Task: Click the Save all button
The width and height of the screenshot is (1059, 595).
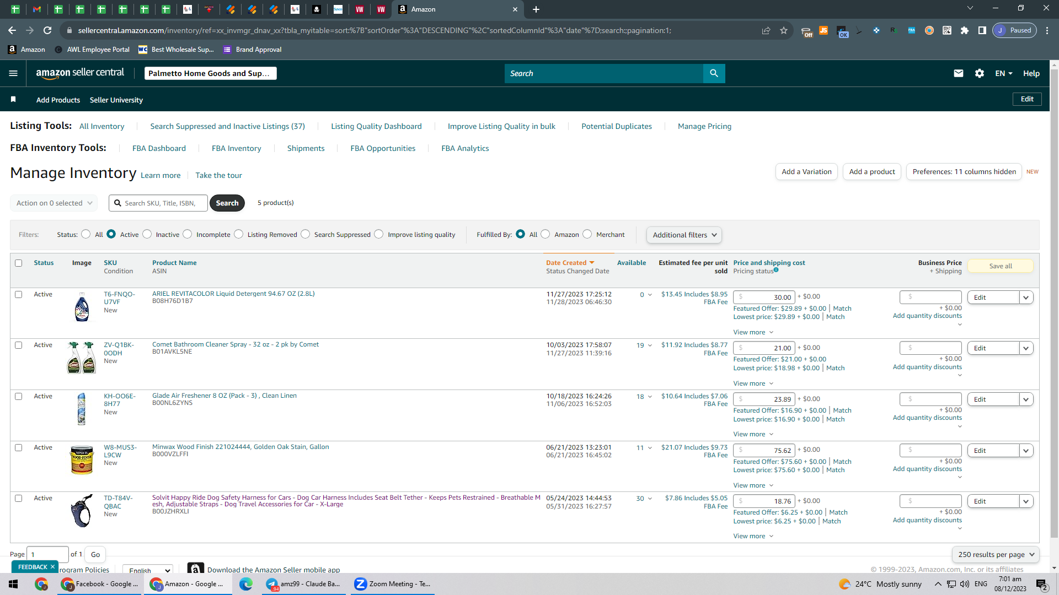Action: click(x=1001, y=266)
